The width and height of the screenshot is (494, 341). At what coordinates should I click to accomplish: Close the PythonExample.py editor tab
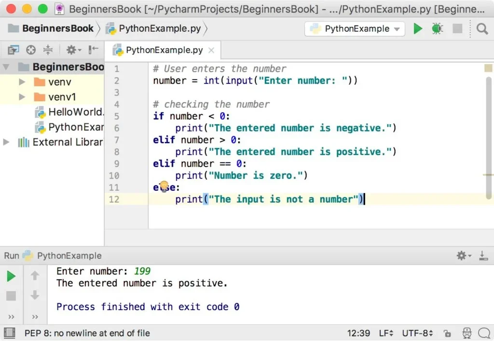click(211, 51)
